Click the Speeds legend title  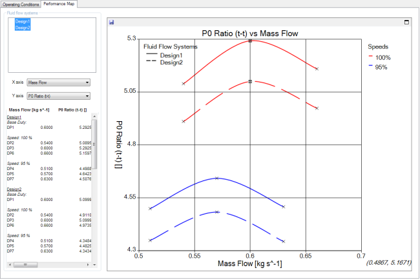378,47
